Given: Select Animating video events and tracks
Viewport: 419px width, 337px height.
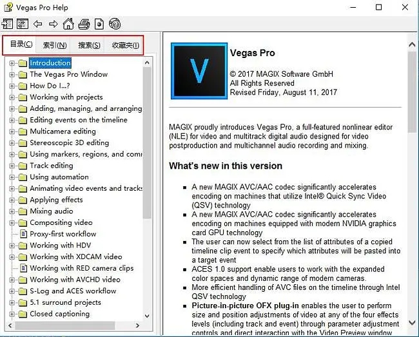Looking at the screenshot, I should [x=86, y=188].
